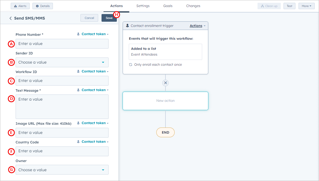Save the Send SMS/MMS action

(109, 18)
